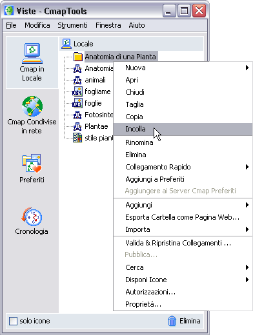Select the Anatomia di una Pianta folder name

121,57
